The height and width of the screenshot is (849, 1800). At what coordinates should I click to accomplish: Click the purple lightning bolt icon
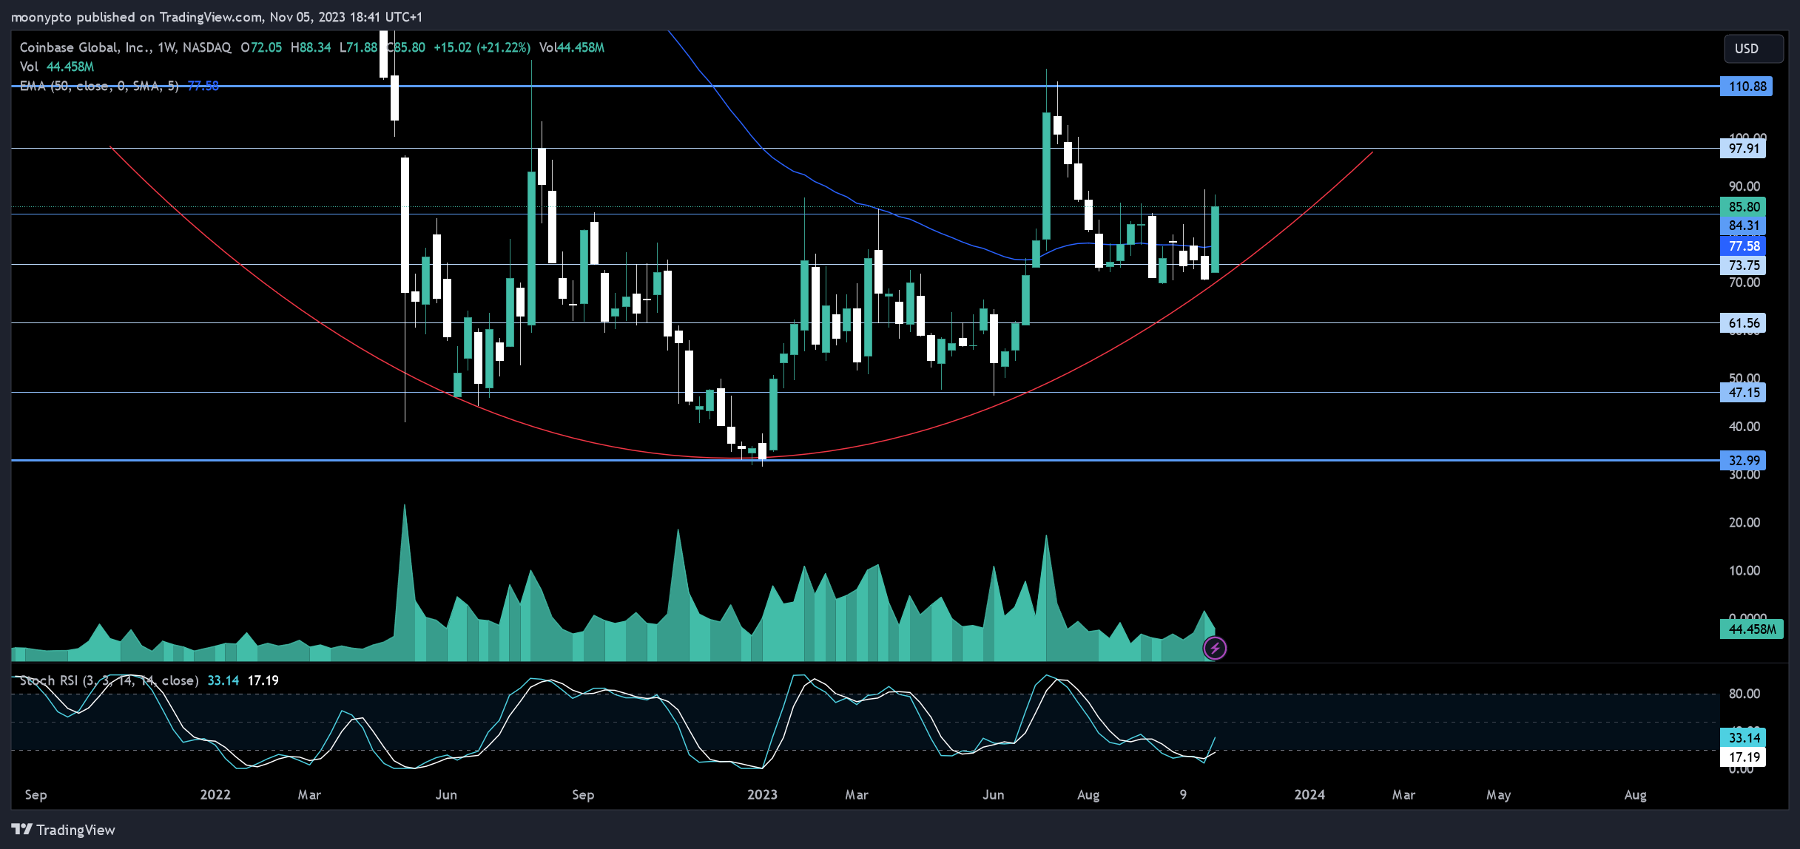pyautogui.click(x=1215, y=649)
